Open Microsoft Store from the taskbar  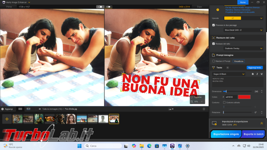pos(157,146)
